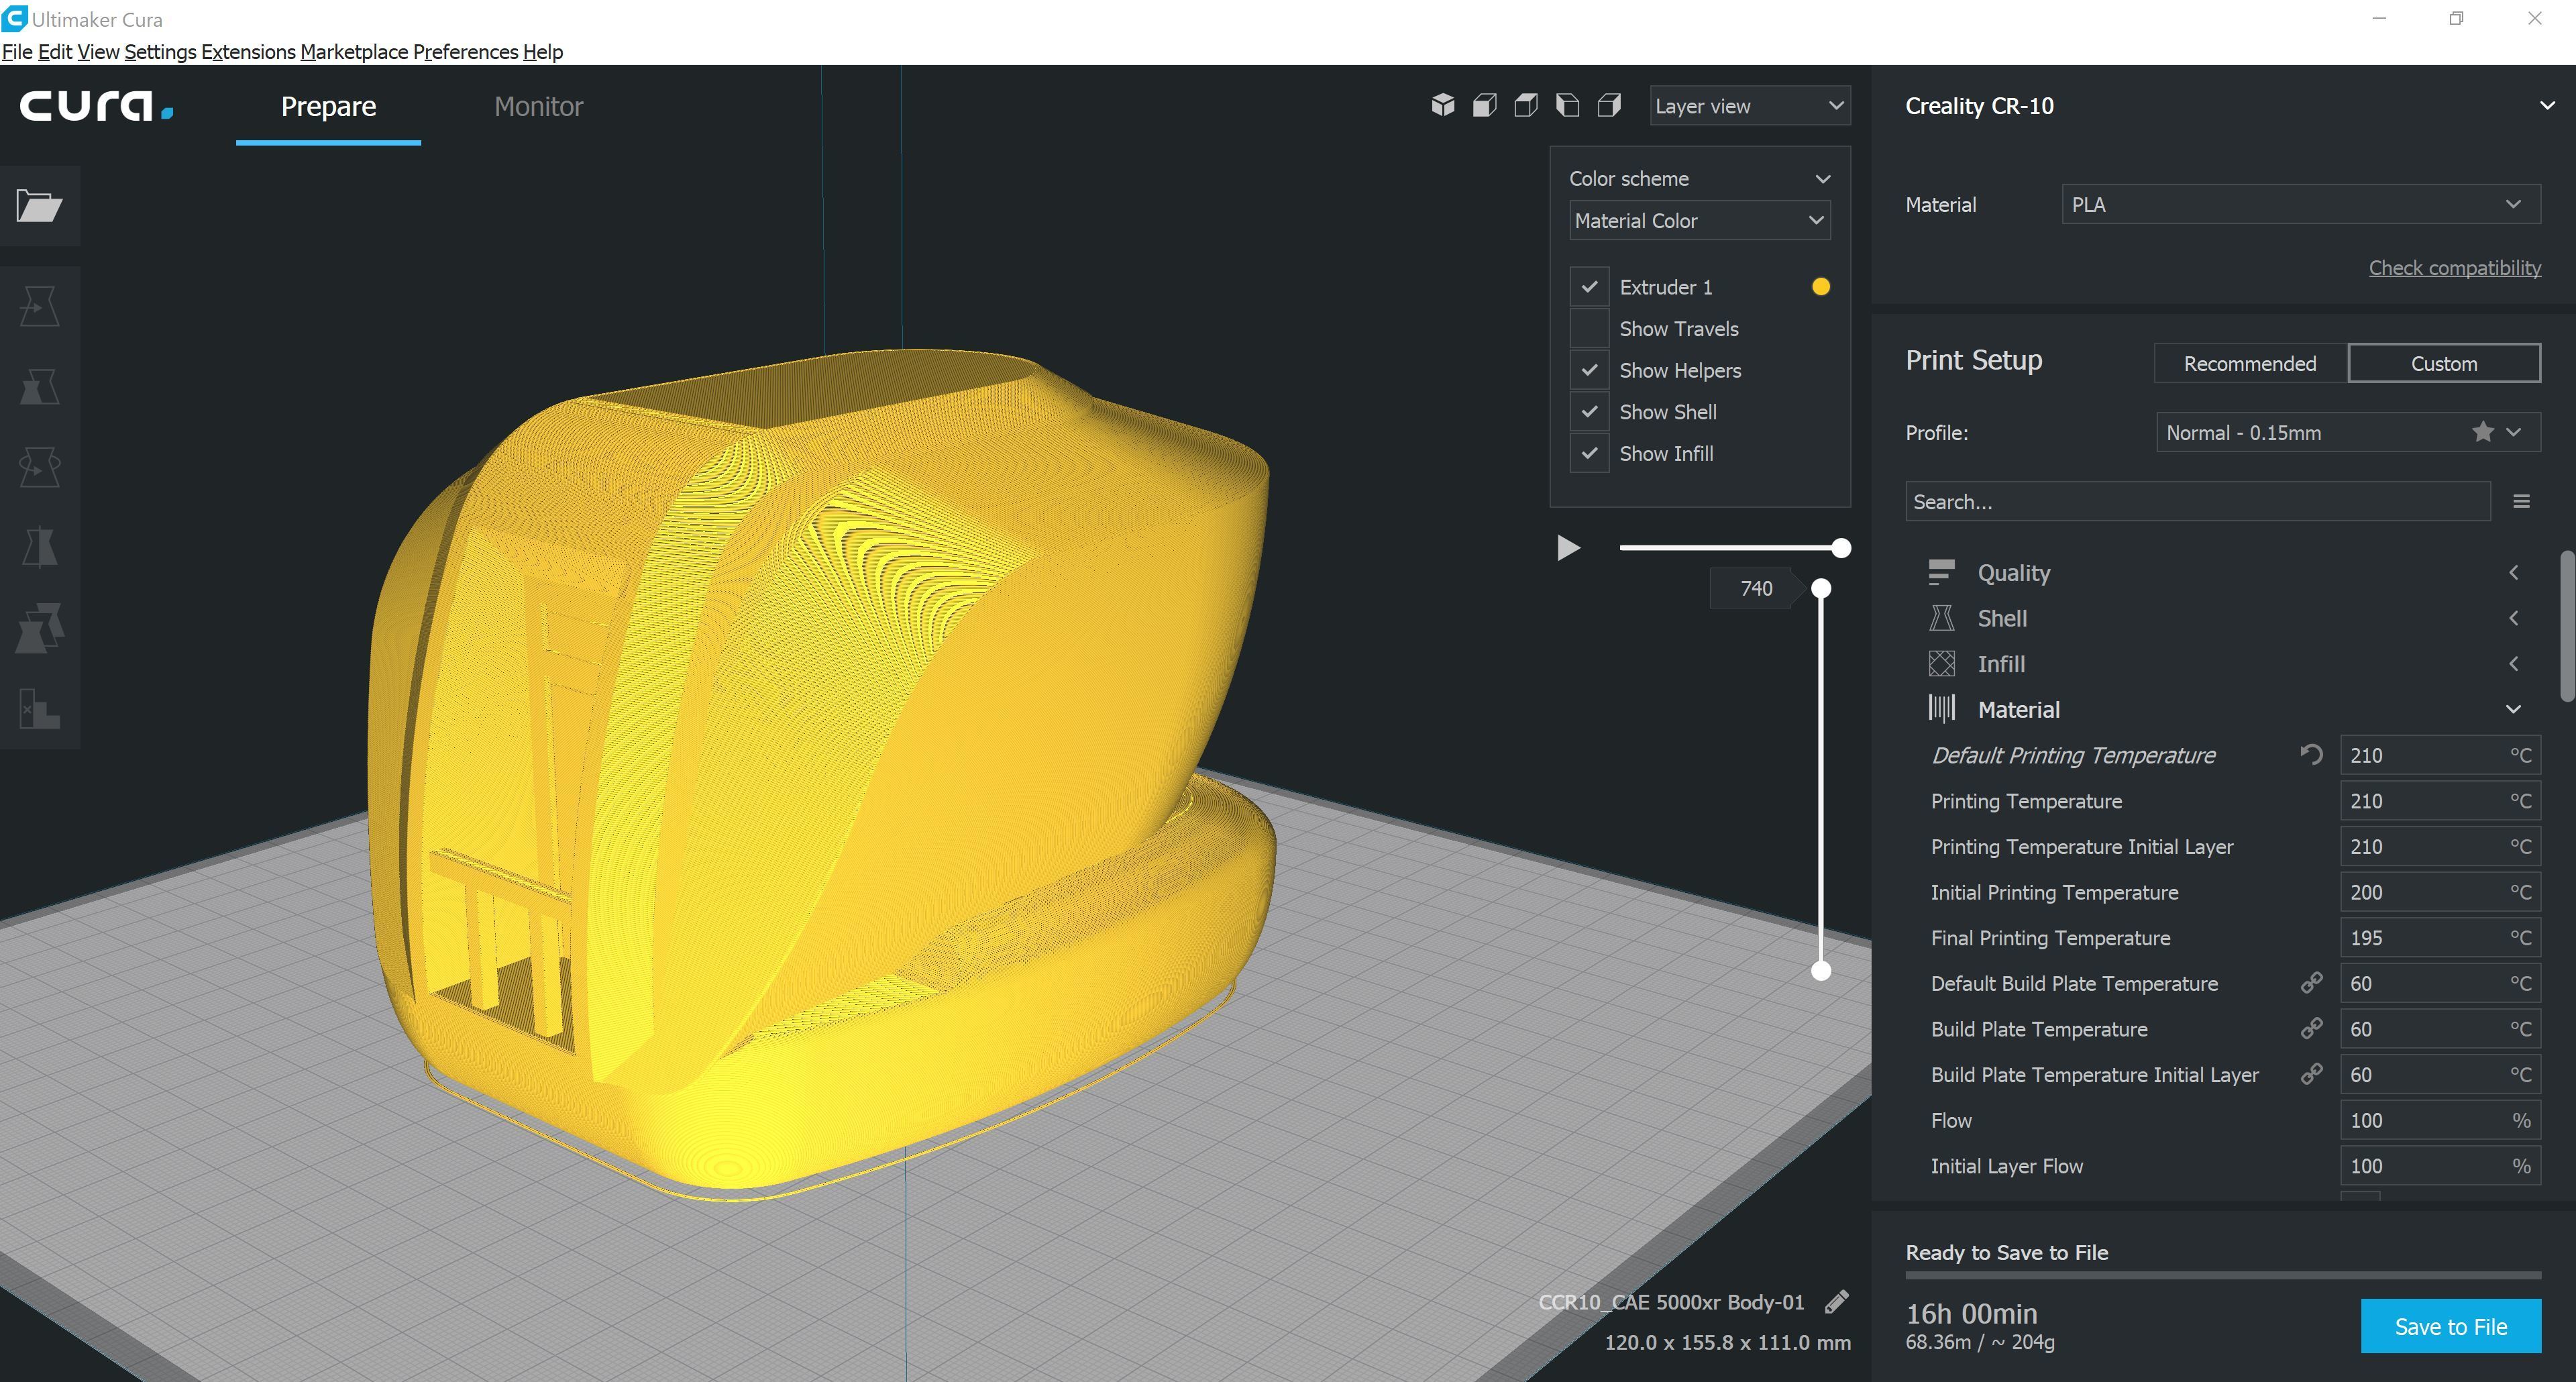2576x1382 pixels.
Task: Select the Scale tool in left toolbar
Action: [40, 386]
